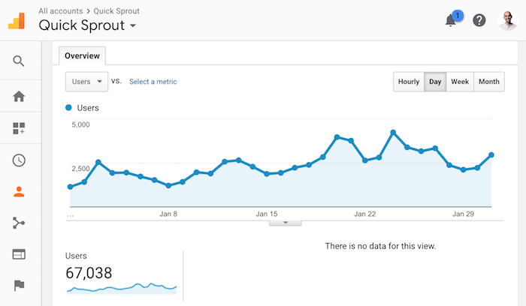Click the last data point on chart
526x306 pixels.
click(x=491, y=154)
